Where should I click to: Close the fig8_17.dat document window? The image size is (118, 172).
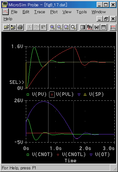pos(113,19)
